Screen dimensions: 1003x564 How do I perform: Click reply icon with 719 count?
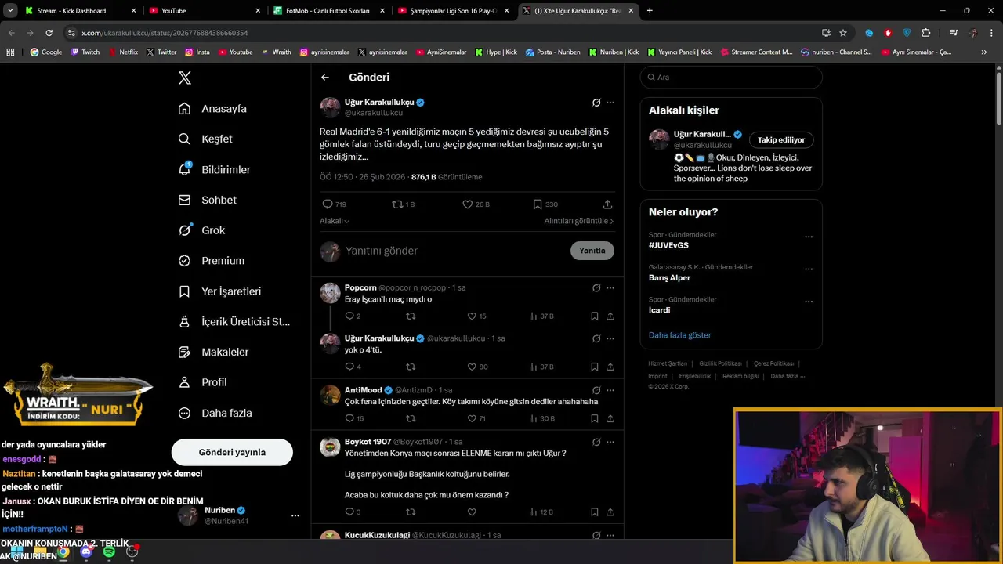pos(334,204)
